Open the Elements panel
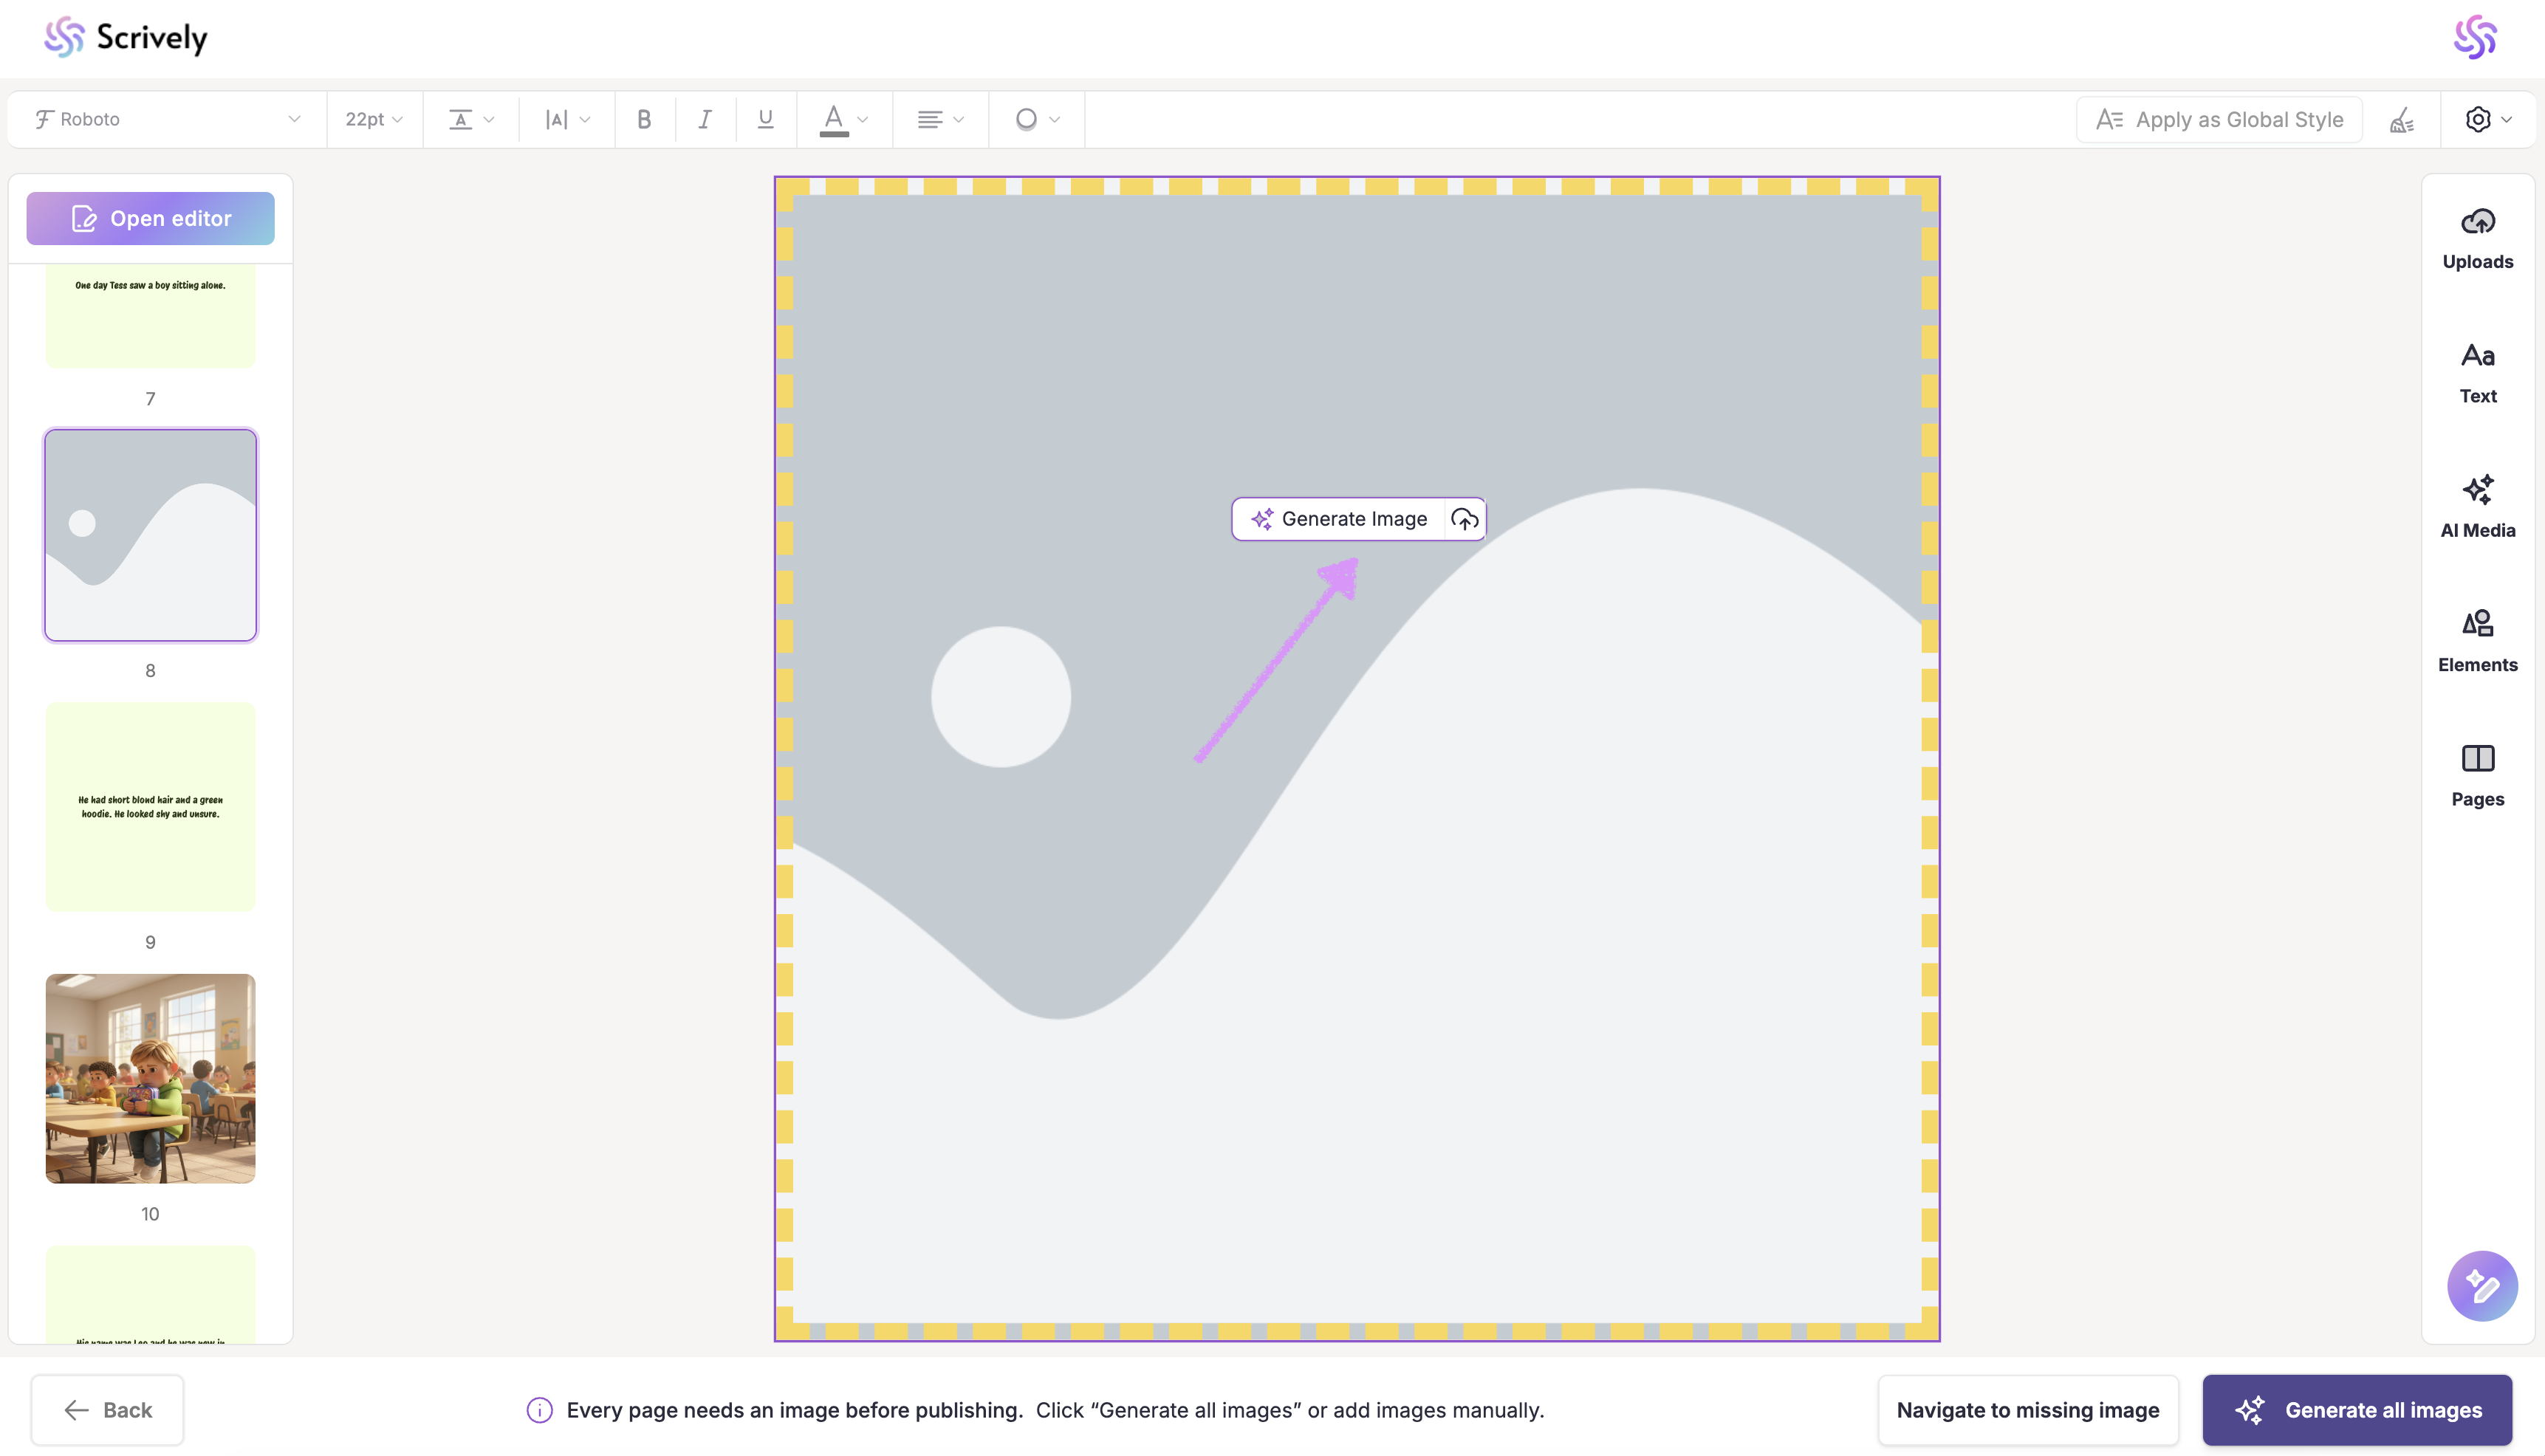 coord(2477,641)
